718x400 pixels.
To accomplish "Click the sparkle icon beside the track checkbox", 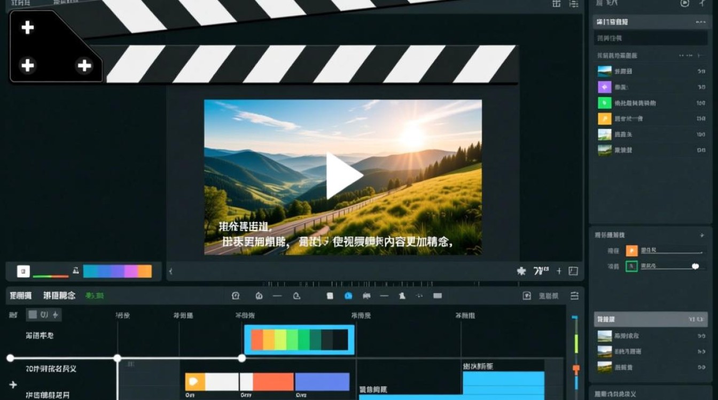I will (55, 315).
